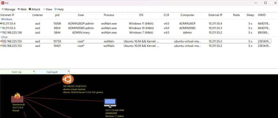Click External IP 10.211.55.3 cell

[x=215, y=28]
